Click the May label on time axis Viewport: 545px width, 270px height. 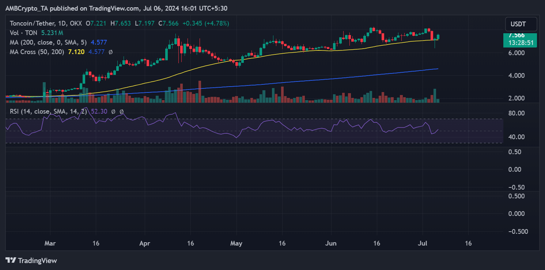(x=236, y=243)
